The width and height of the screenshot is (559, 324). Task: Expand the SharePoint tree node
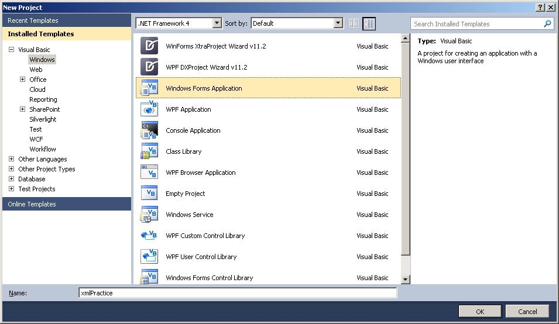[22, 109]
